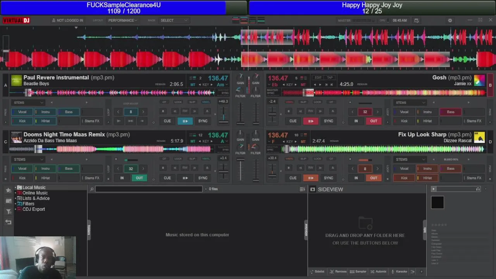Image resolution: width=496 pixels, height=279 pixels.
Task: Open the STEMS pad page dropdown on deck C
Action: coord(28,159)
